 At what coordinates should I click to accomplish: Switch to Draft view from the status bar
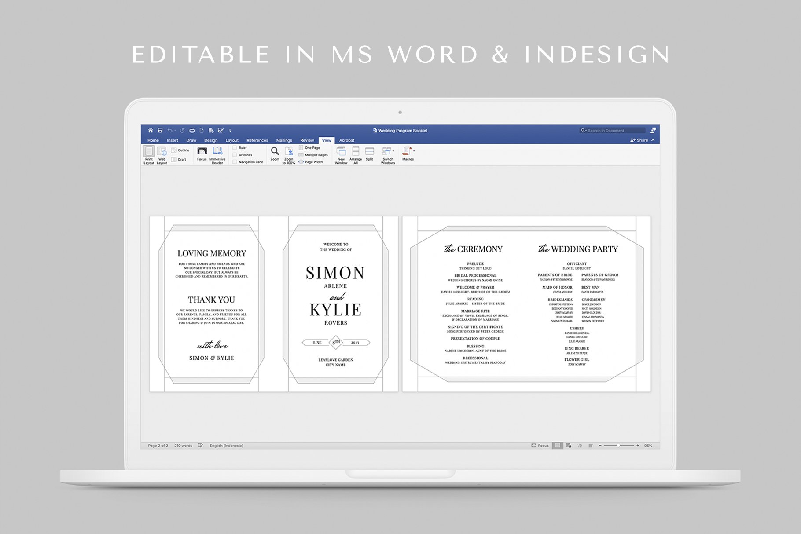(591, 446)
